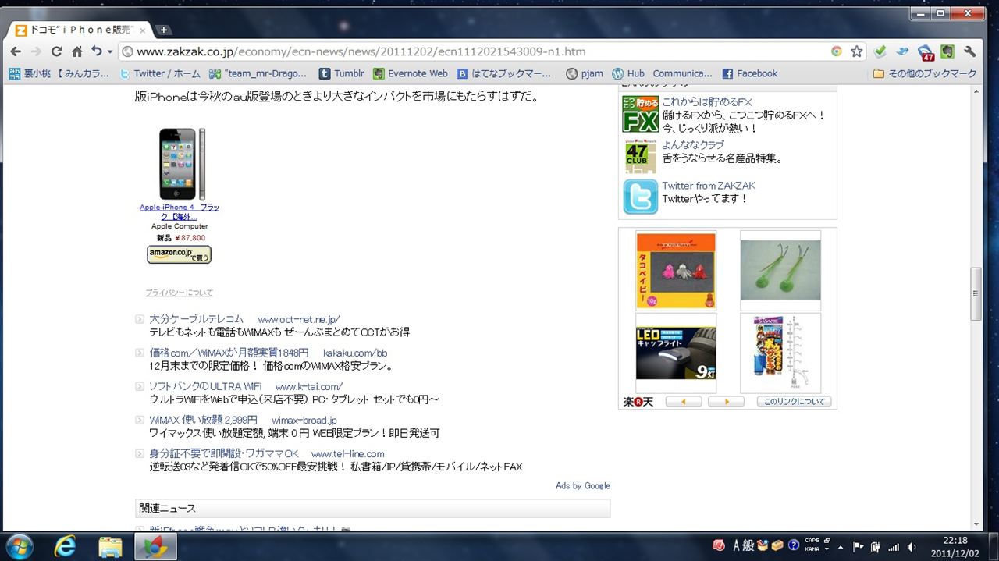Screen dimensions: 999x561
Task: Open the 身分証不要で即開設 ad link
Action: pyautogui.click(x=224, y=453)
